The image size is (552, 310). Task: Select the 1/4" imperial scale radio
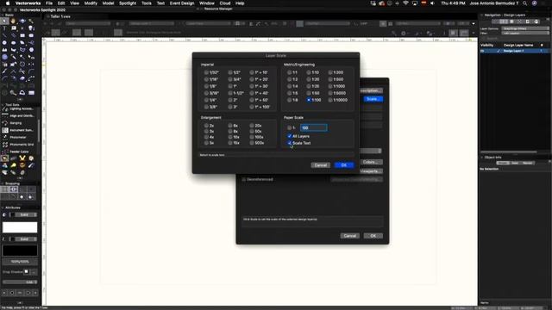206,100
